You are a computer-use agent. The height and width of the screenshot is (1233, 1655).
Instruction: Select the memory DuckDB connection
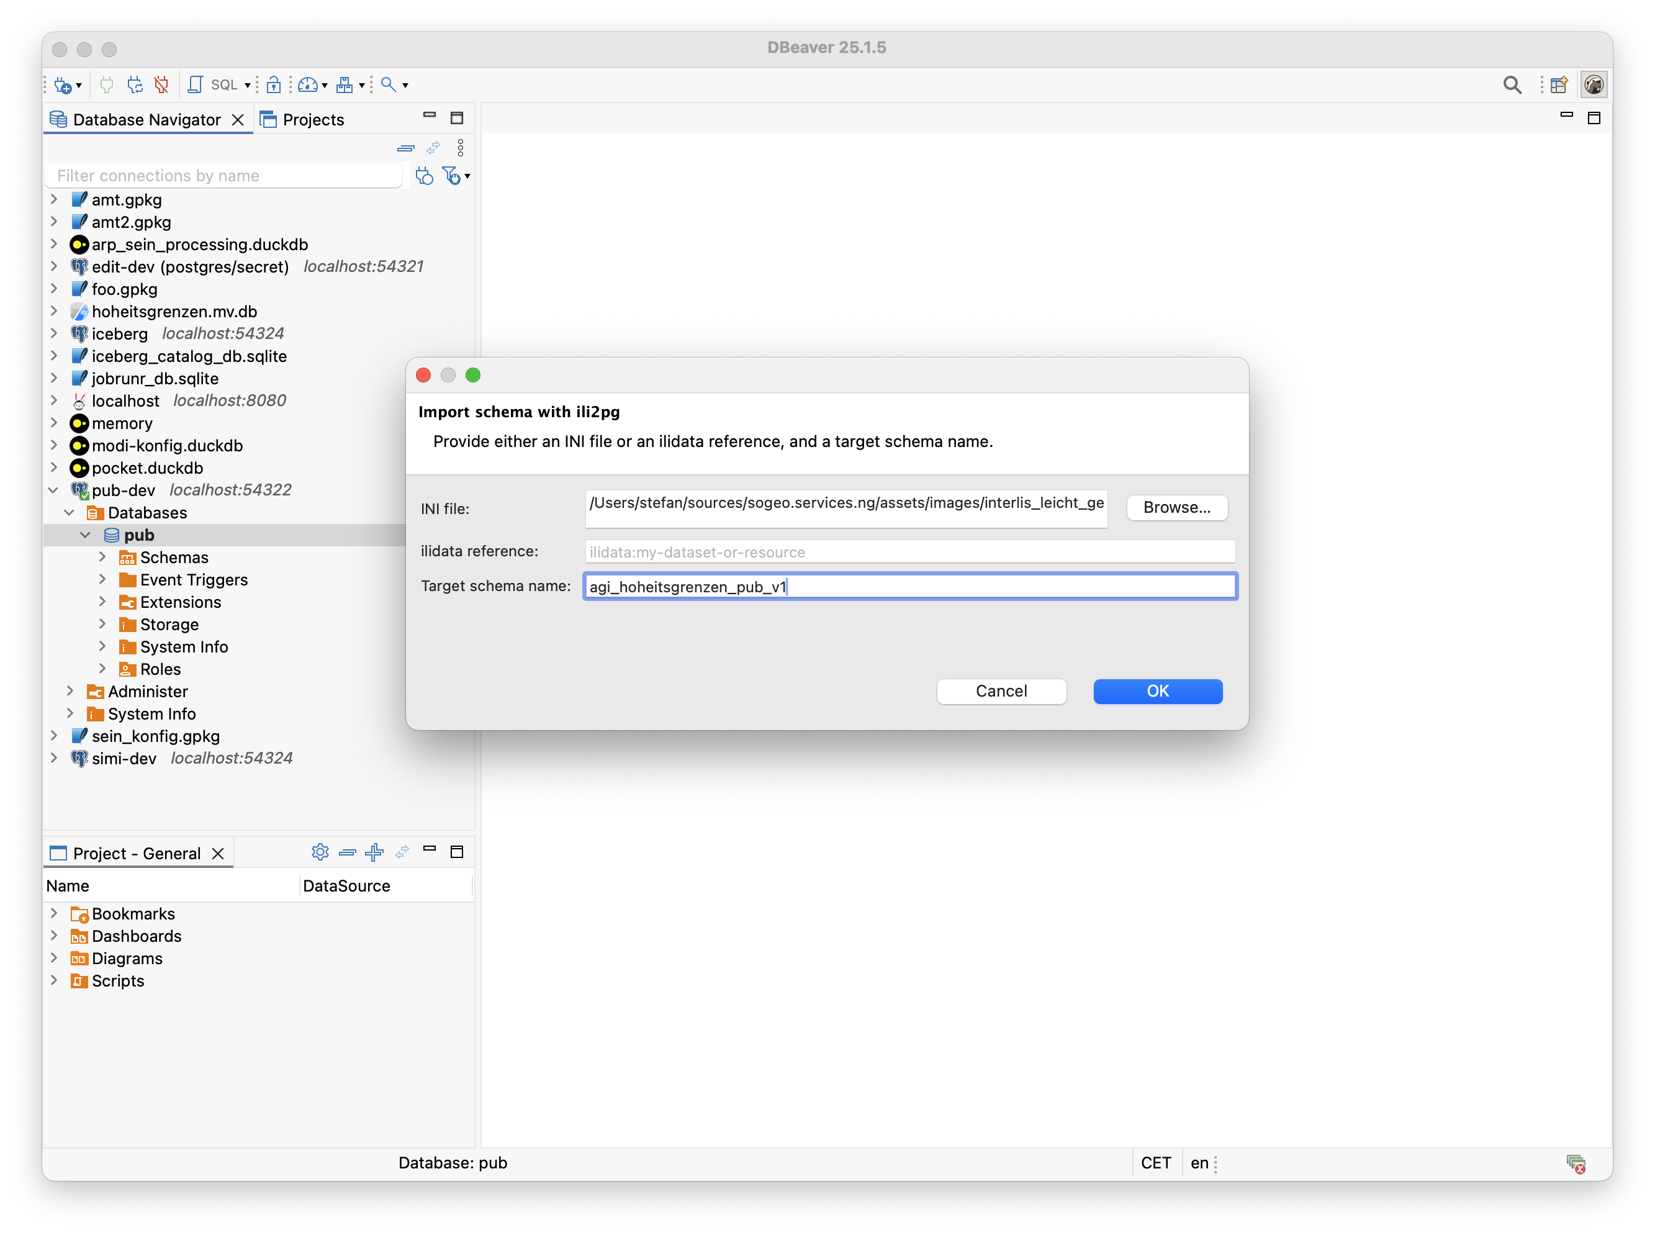pyautogui.click(x=122, y=423)
